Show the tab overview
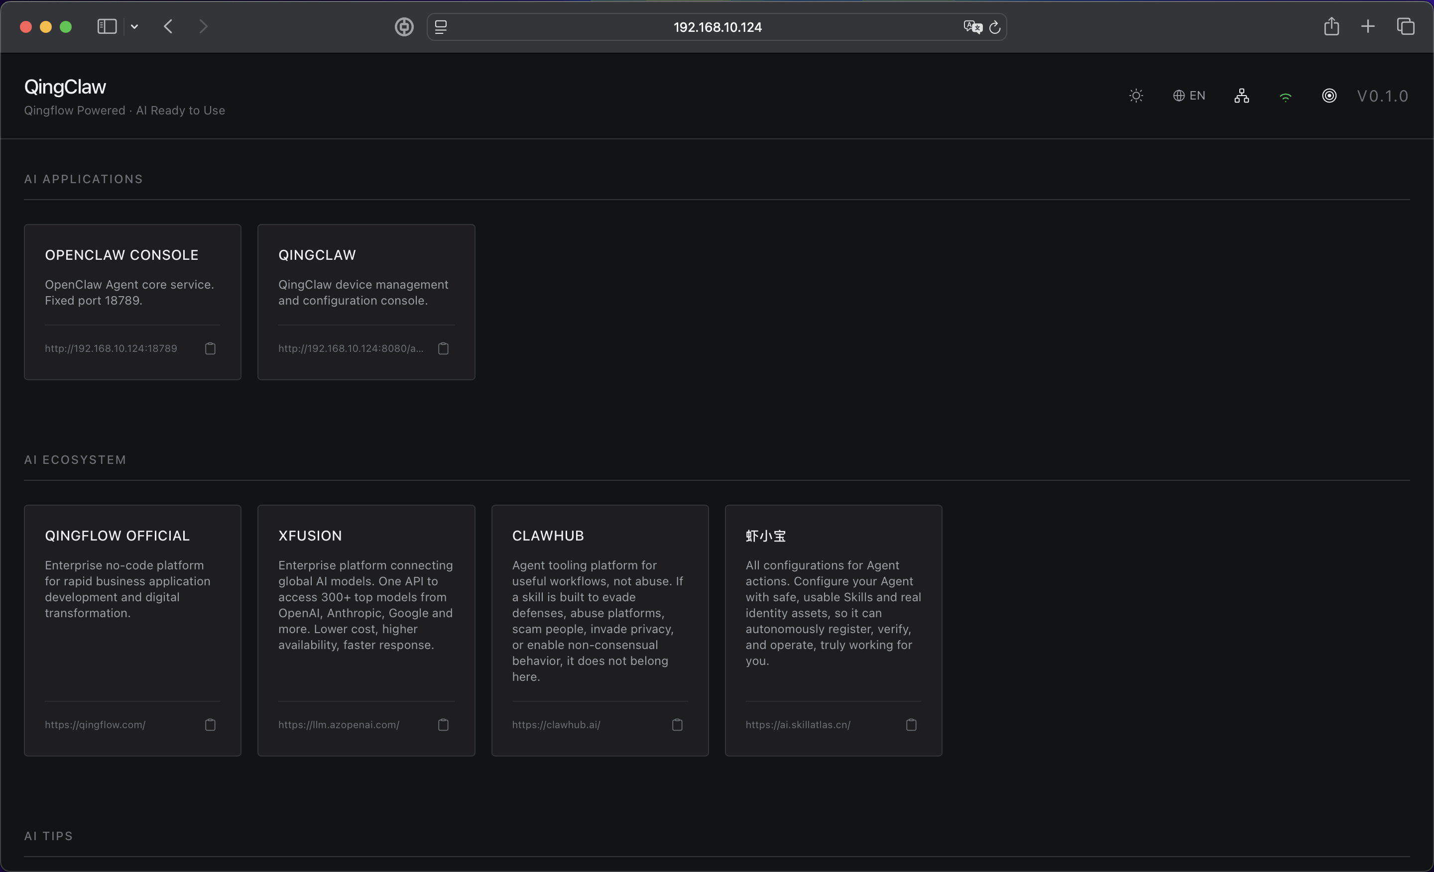The image size is (1434, 872). tap(1406, 27)
